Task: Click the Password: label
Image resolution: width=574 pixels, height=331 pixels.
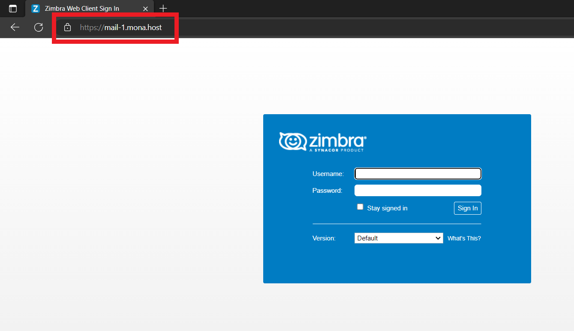Action: pos(328,191)
